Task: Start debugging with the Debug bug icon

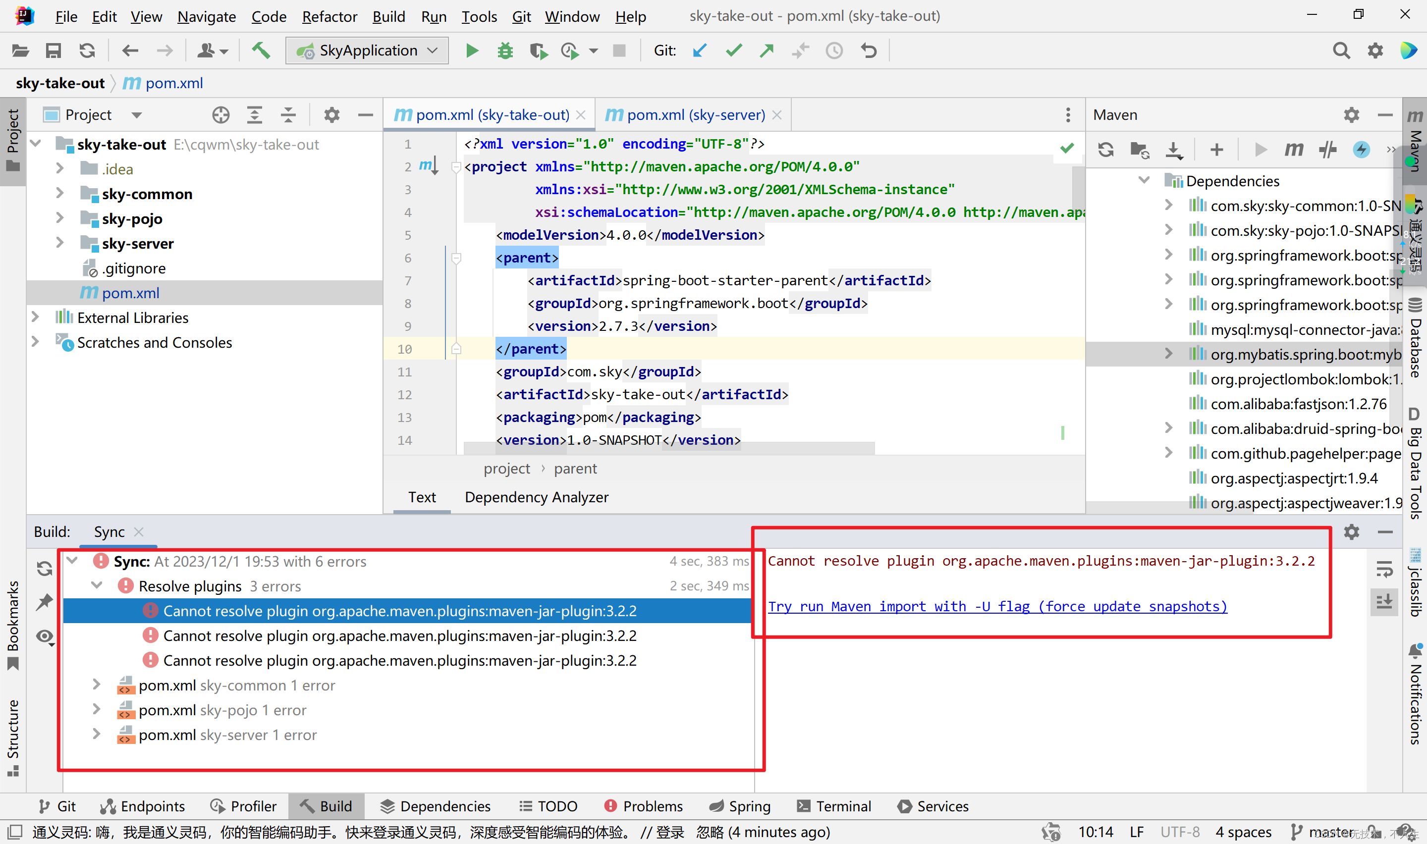Action: click(504, 51)
